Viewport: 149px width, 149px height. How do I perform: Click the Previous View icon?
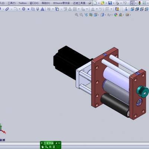[x=86, y=15]
